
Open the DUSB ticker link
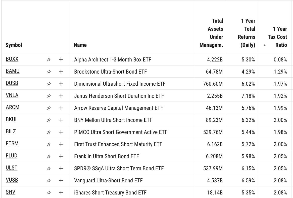pyautogui.click(x=12, y=83)
